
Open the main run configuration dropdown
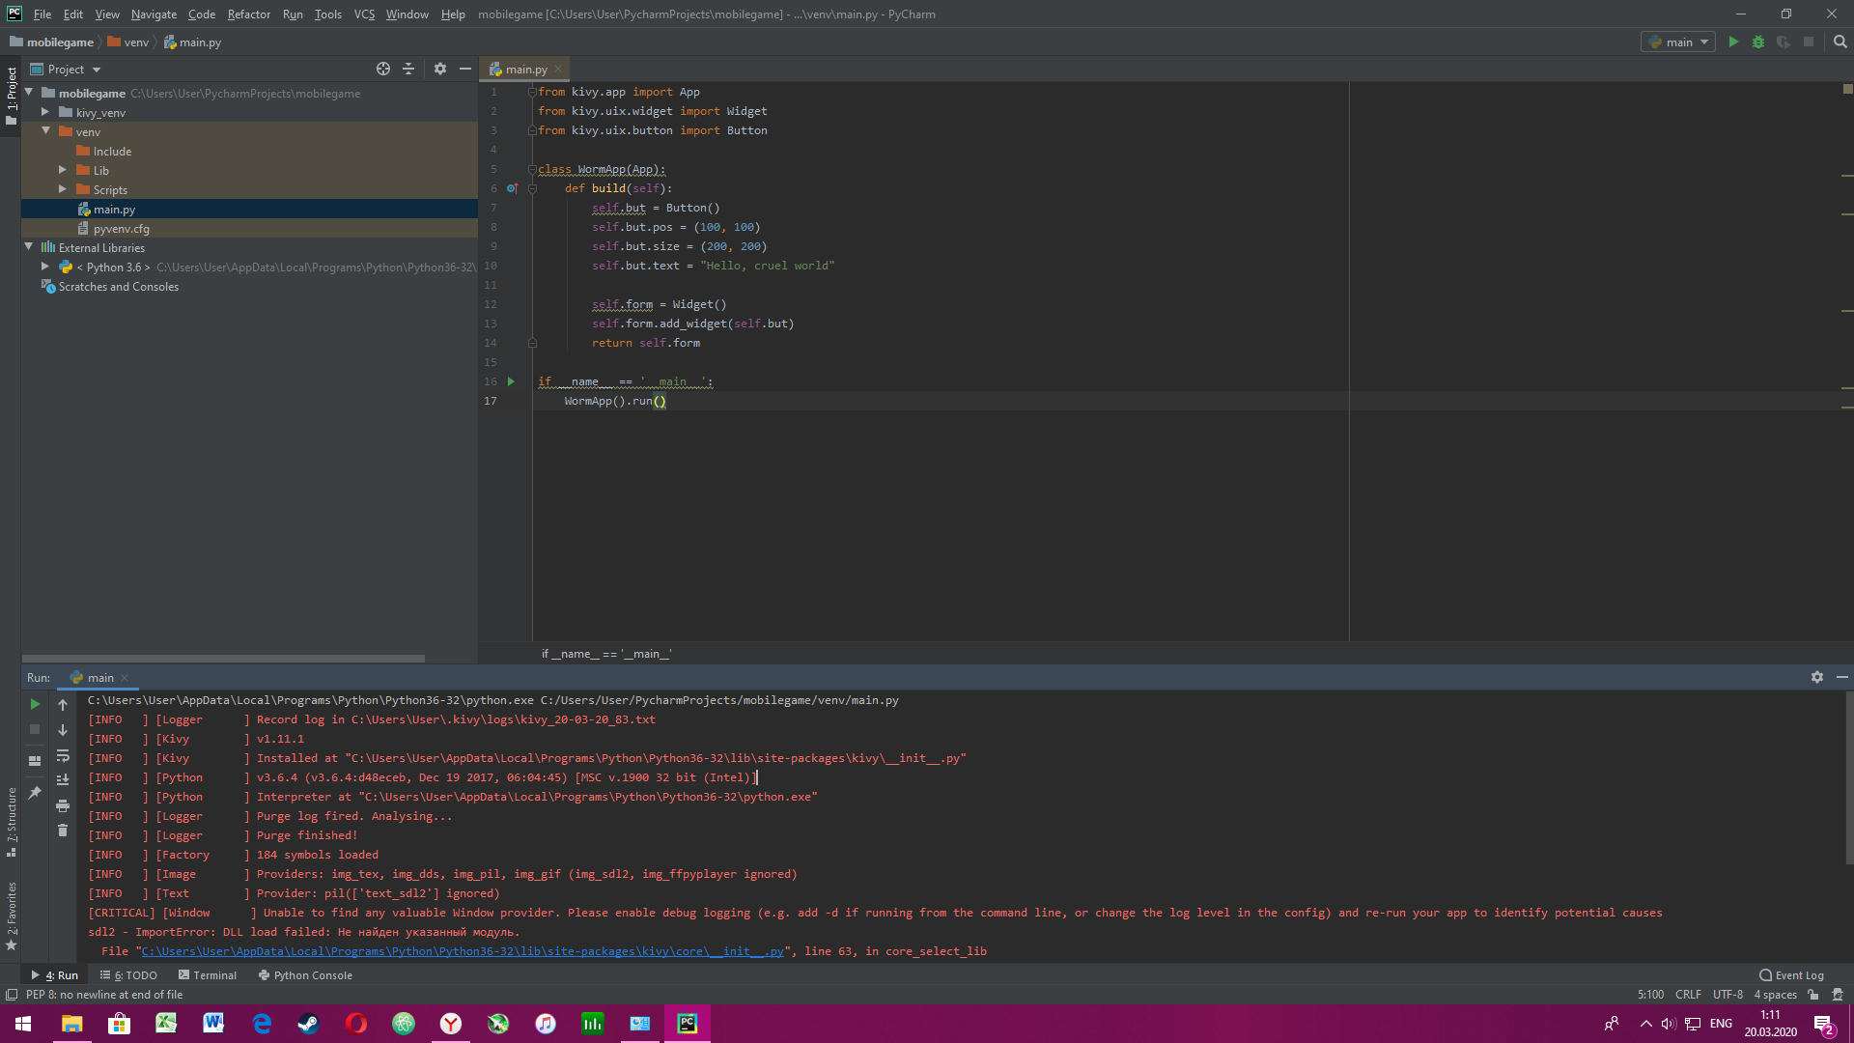point(1678,42)
